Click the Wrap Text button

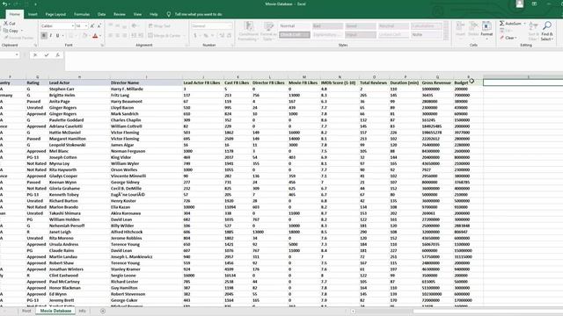pyautogui.click(x=159, y=26)
